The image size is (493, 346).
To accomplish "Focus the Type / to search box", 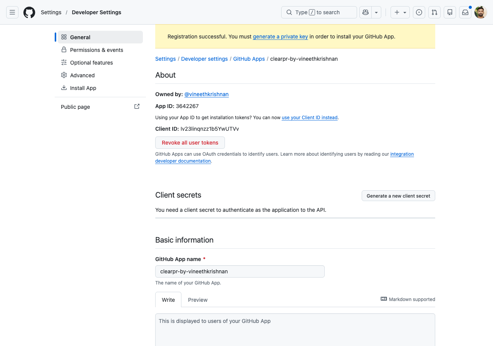I will (319, 12).
